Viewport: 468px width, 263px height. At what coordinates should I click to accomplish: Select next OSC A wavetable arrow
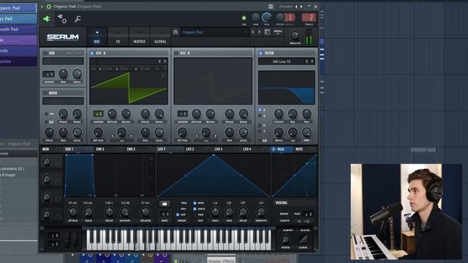tap(165, 61)
